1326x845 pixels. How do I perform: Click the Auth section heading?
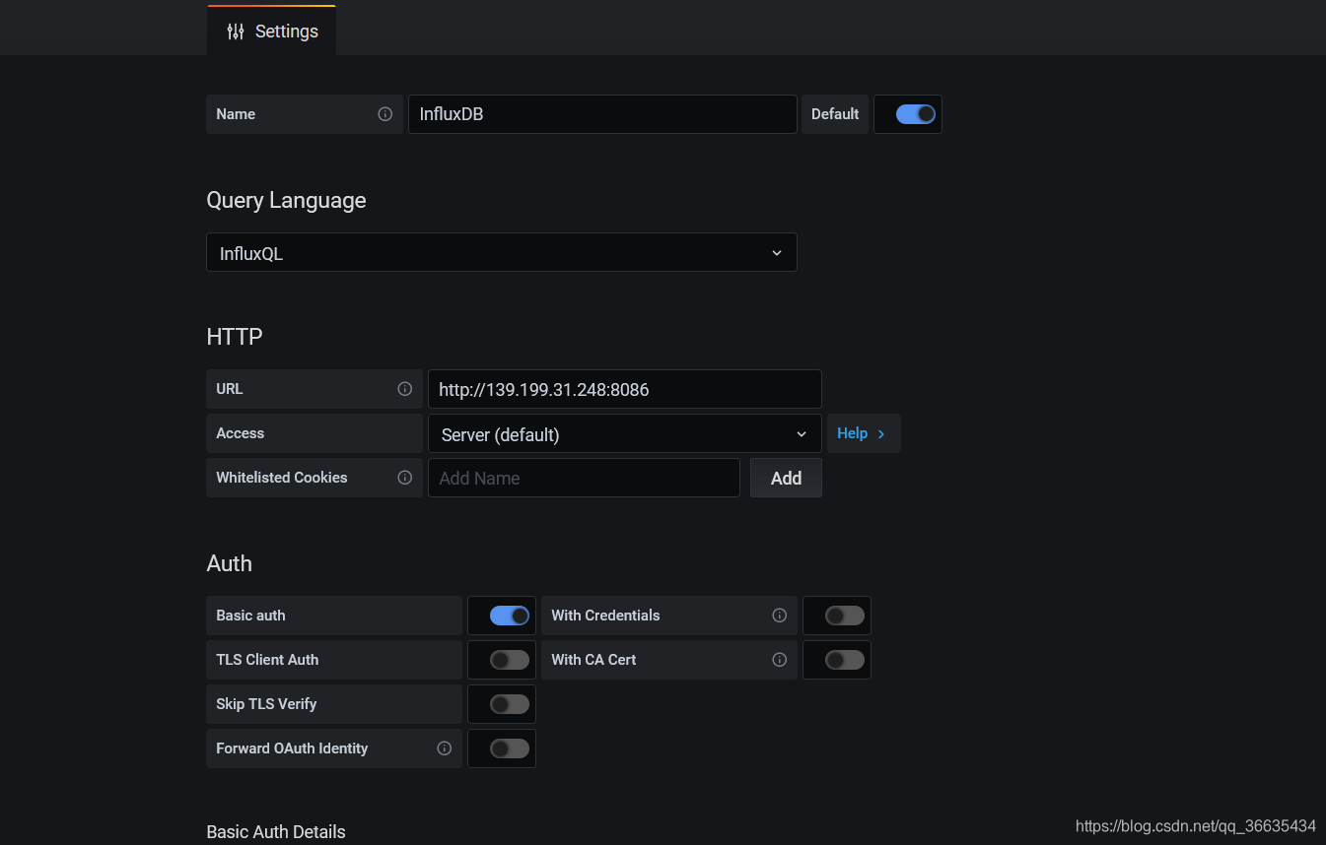point(229,563)
